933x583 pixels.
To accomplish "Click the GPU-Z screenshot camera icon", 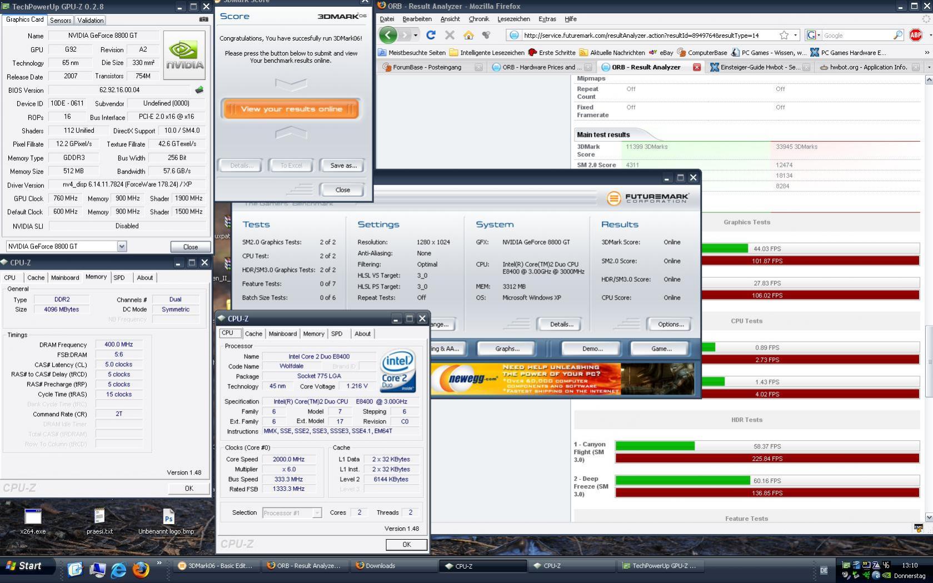I will (x=204, y=19).
